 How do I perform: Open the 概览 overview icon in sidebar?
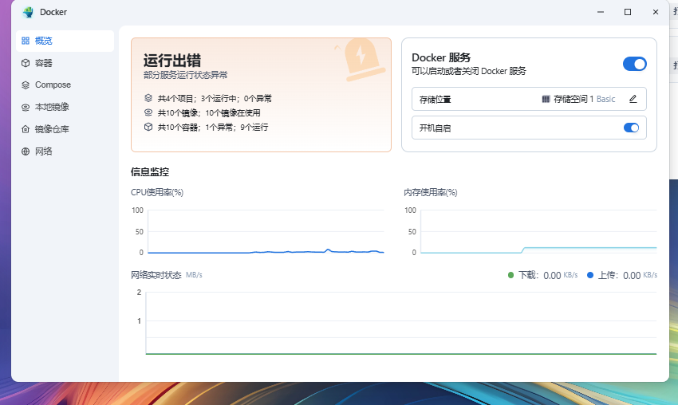tap(26, 41)
